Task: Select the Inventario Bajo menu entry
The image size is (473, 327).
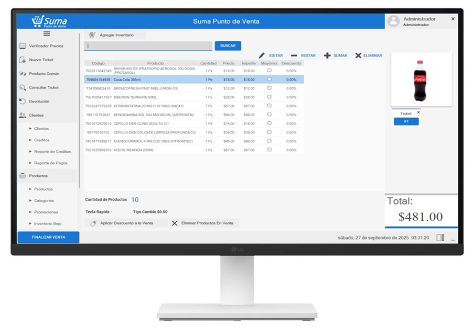Action: (x=48, y=223)
